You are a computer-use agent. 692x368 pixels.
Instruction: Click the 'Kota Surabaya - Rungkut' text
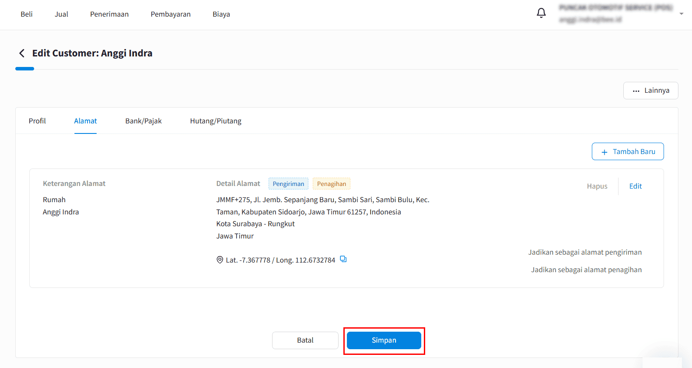tap(255, 224)
